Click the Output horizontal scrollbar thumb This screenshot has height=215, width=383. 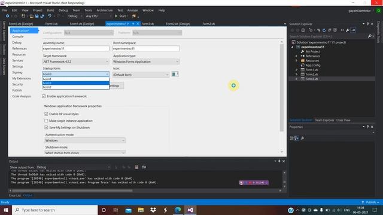(x=72, y=191)
